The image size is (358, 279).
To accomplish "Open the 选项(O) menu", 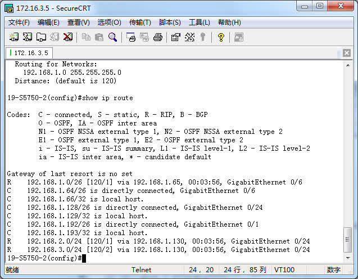I will pyautogui.click(x=109, y=22).
